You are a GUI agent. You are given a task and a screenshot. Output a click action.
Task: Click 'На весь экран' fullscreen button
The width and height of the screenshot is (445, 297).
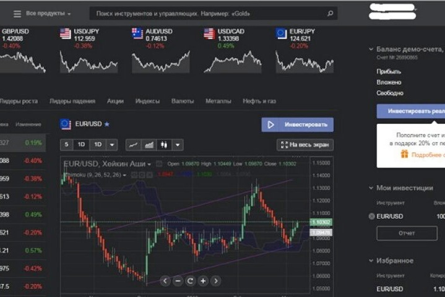tap(305, 145)
